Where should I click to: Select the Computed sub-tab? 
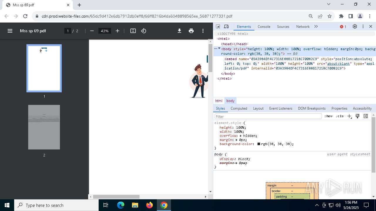239,108
